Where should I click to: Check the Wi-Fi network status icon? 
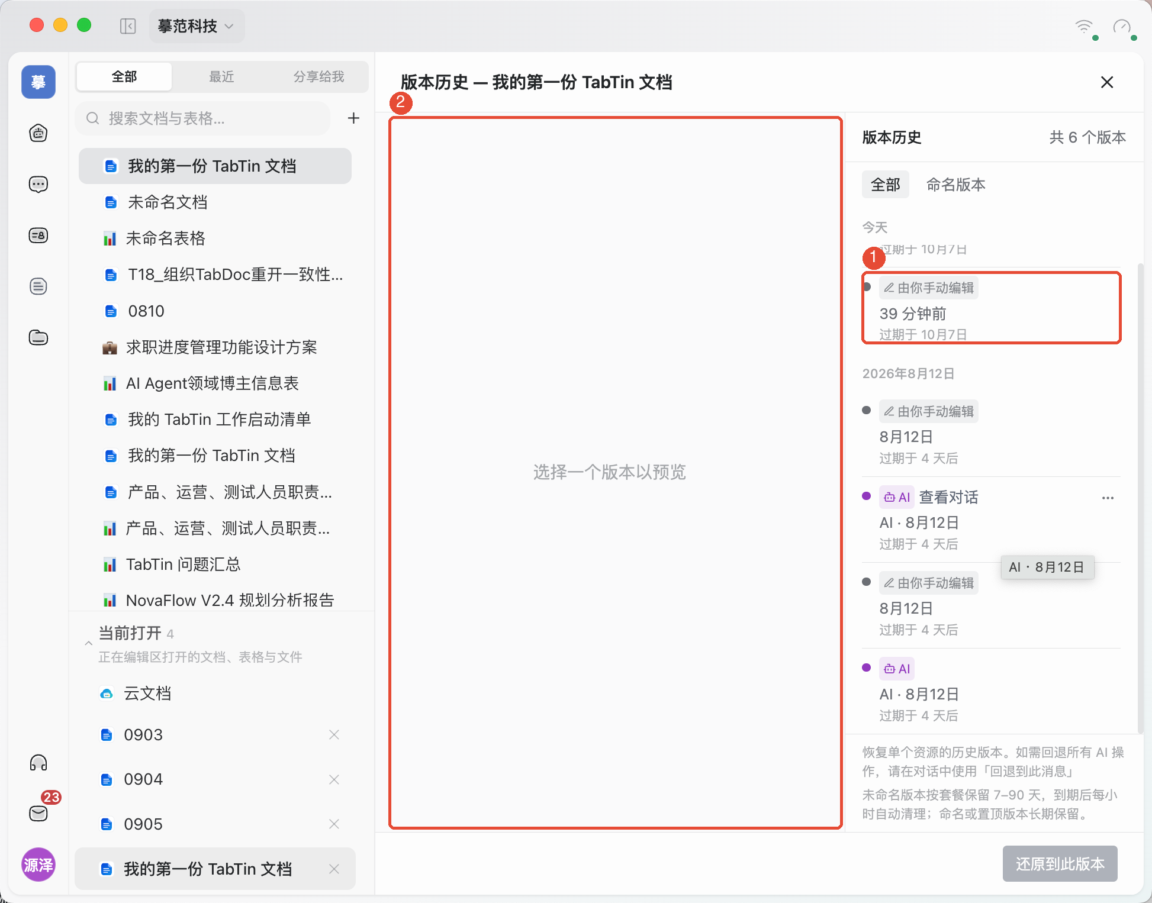(1085, 27)
